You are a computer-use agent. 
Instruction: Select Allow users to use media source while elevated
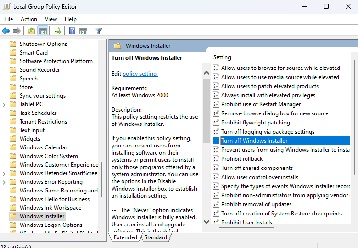click(x=280, y=77)
